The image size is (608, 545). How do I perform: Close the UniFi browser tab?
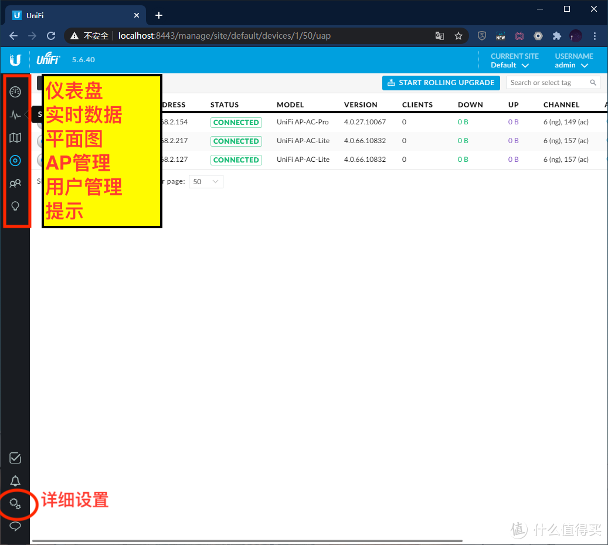click(137, 15)
